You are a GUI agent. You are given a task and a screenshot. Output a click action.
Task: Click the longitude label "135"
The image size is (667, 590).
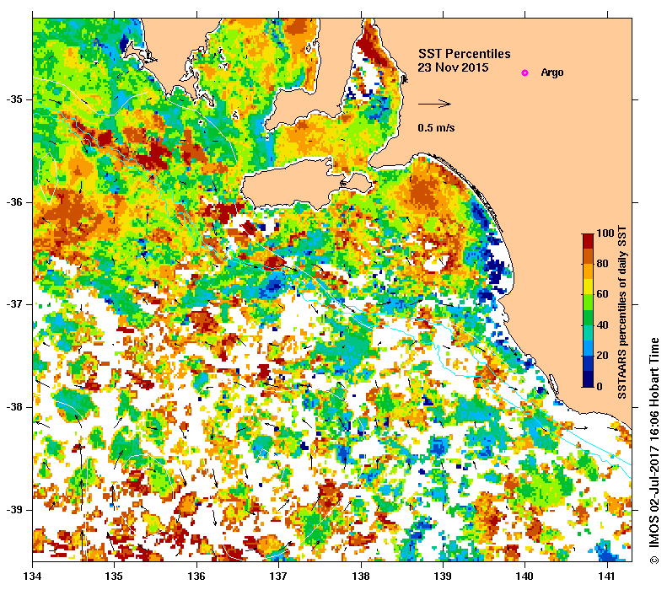click(x=114, y=577)
